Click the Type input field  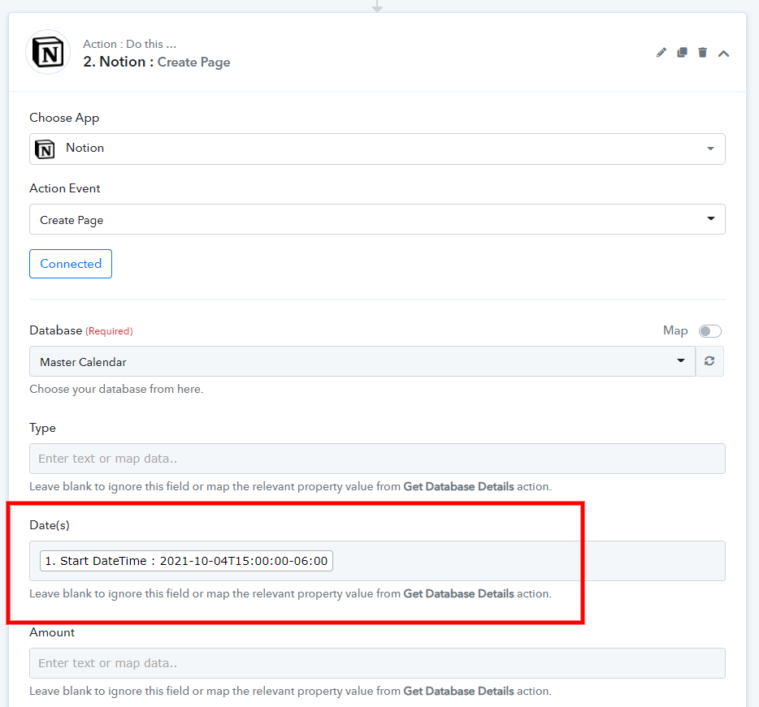pos(377,459)
